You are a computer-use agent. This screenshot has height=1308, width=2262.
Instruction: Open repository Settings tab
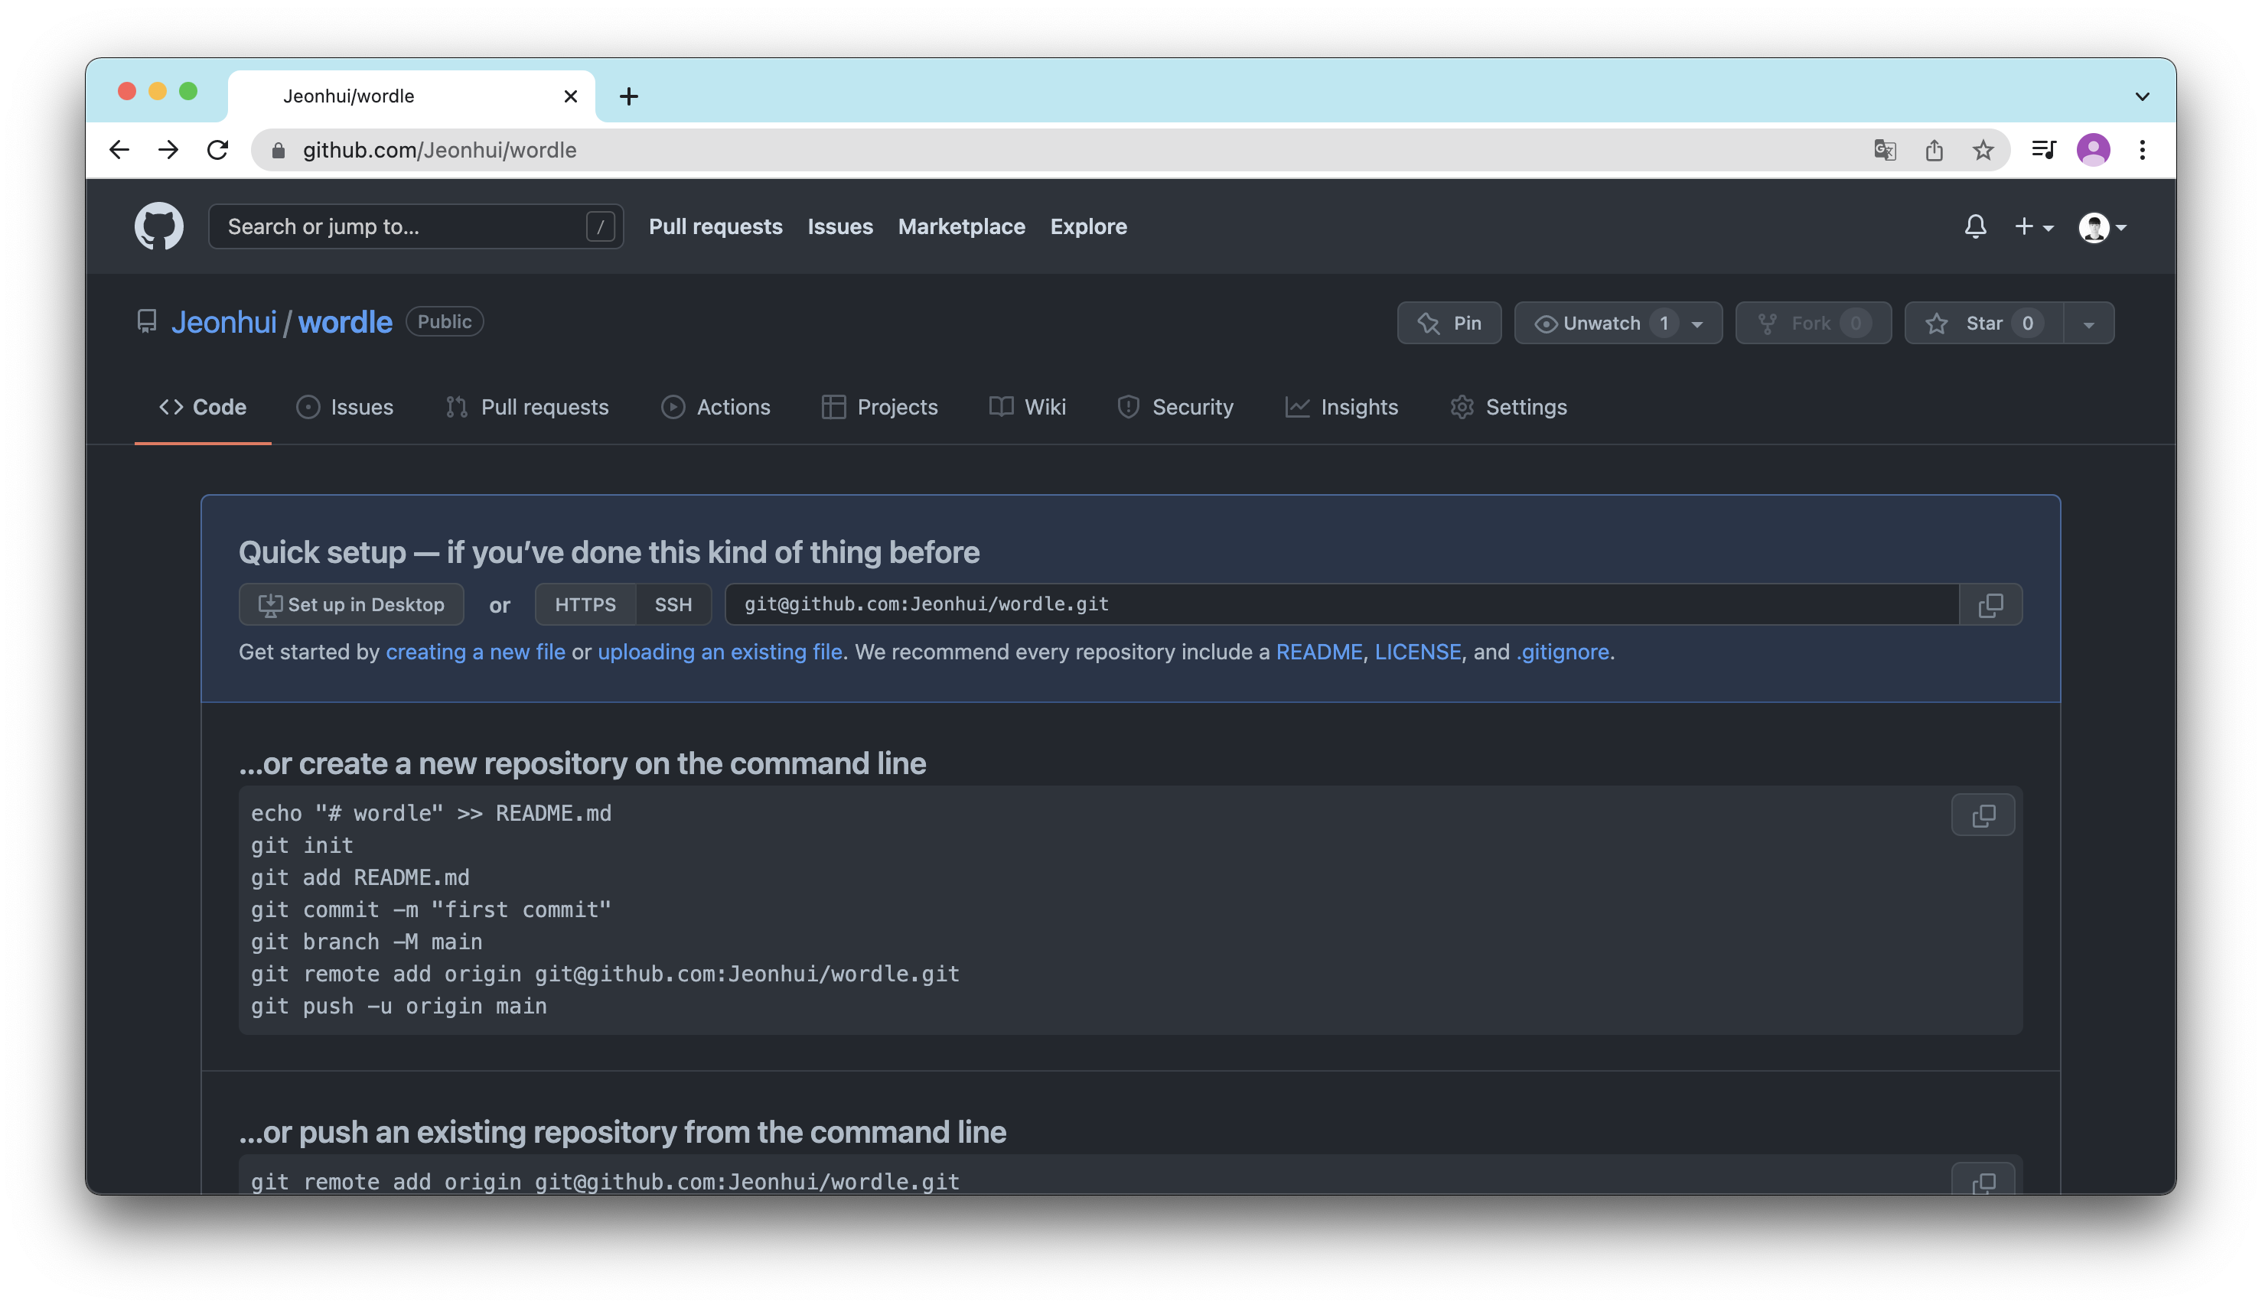click(1509, 407)
